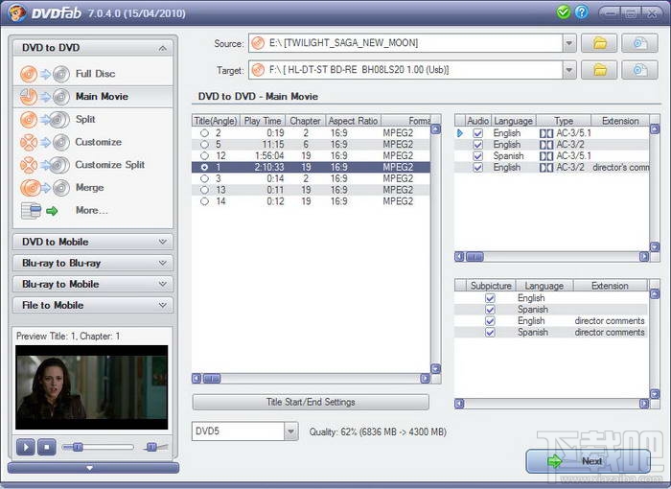
Task: Collapse the DVD to DVD section
Action: click(163, 48)
